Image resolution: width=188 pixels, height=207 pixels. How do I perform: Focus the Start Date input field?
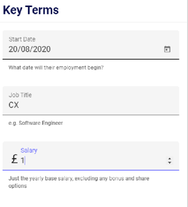coord(91,45)
